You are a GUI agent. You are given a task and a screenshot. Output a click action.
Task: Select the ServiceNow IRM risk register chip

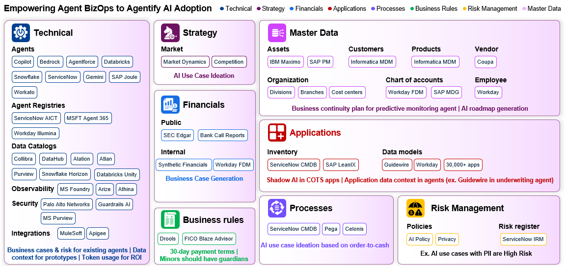(x=523, y=239)
